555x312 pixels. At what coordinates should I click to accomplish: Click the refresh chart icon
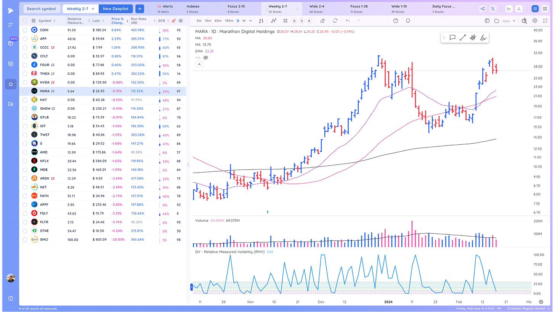tap(335, 21)
